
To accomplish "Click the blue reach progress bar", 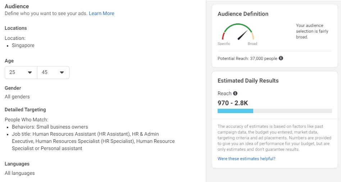I will coord(235,111).
